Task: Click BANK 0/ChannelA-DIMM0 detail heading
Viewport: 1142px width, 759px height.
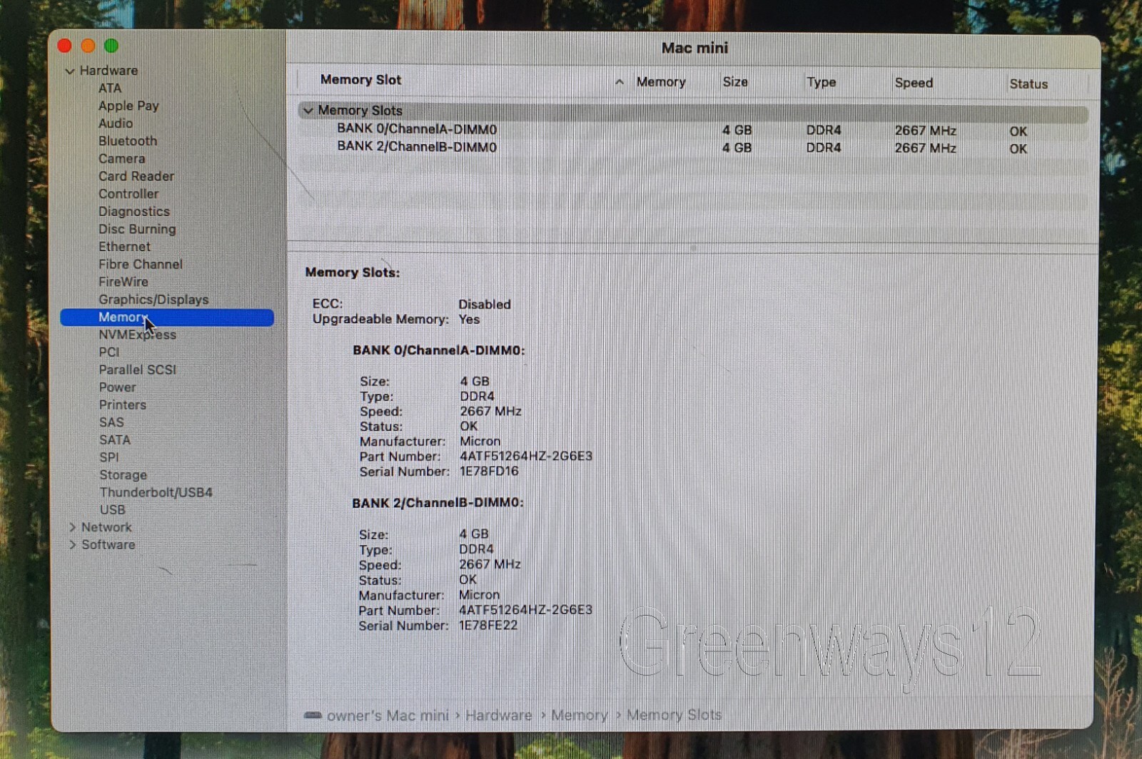Action: point(438,351)
